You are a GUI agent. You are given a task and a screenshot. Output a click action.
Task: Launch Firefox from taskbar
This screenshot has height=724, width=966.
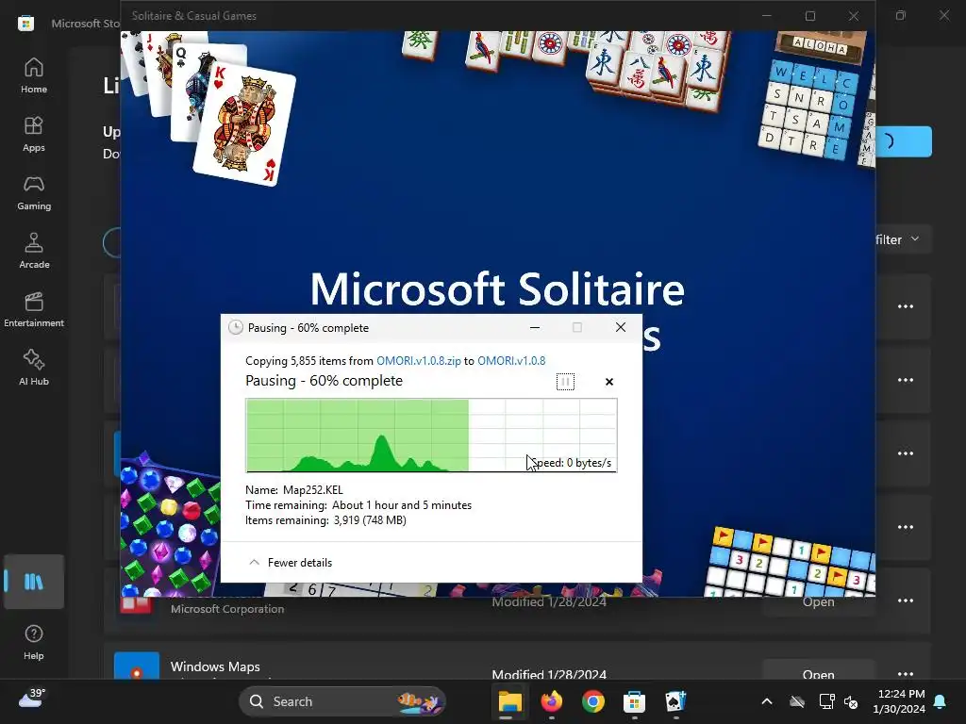pyautogui.click(x=551, y=701)
